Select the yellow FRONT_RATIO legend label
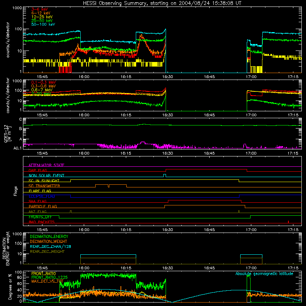The image size is (306, 306). click(x=44, y=273)
